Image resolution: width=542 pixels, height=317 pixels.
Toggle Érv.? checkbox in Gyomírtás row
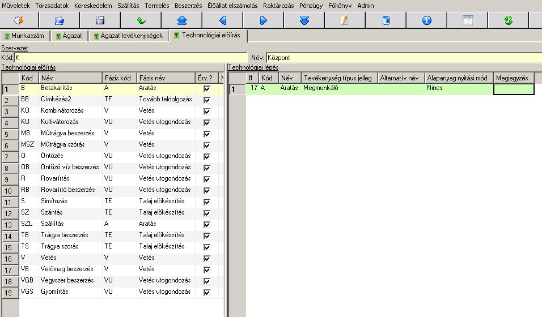pyautogui.click(x=207, y=293)
